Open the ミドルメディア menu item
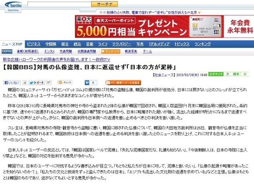Screen dimensions: 254x184 coord(159,44)
